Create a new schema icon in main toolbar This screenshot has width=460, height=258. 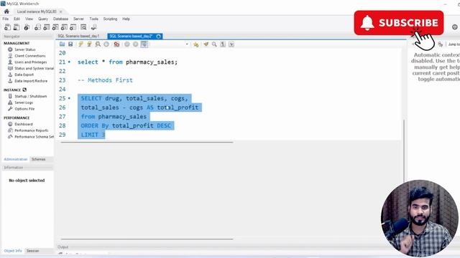click(37, 27)
